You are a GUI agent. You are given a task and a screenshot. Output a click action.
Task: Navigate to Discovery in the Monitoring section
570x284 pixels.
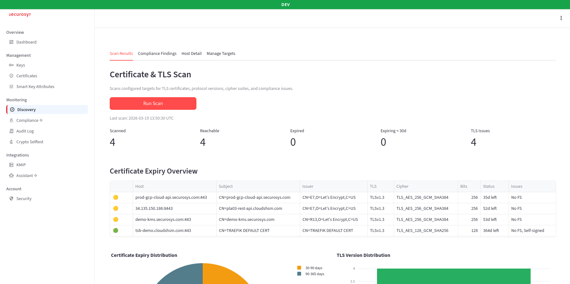[26, 109]
